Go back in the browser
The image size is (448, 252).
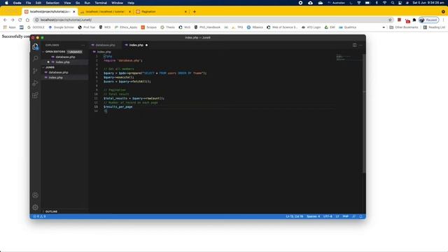(5, 20)
